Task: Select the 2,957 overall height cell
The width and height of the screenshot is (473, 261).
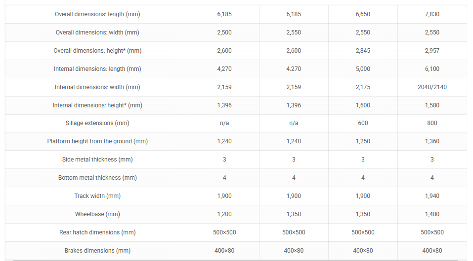Action: (x=432, y=51)
